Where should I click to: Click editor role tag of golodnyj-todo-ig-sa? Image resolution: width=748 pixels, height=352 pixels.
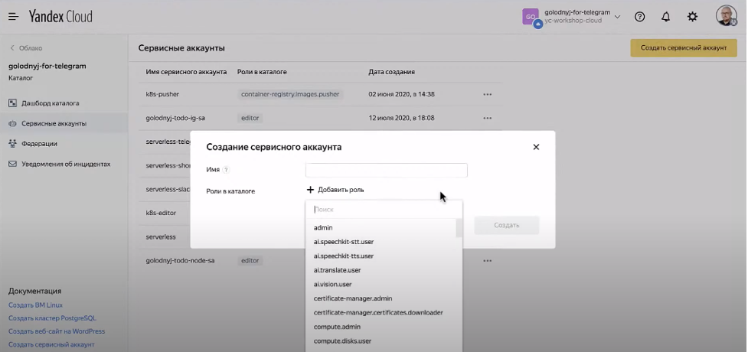tap(250, 118)
